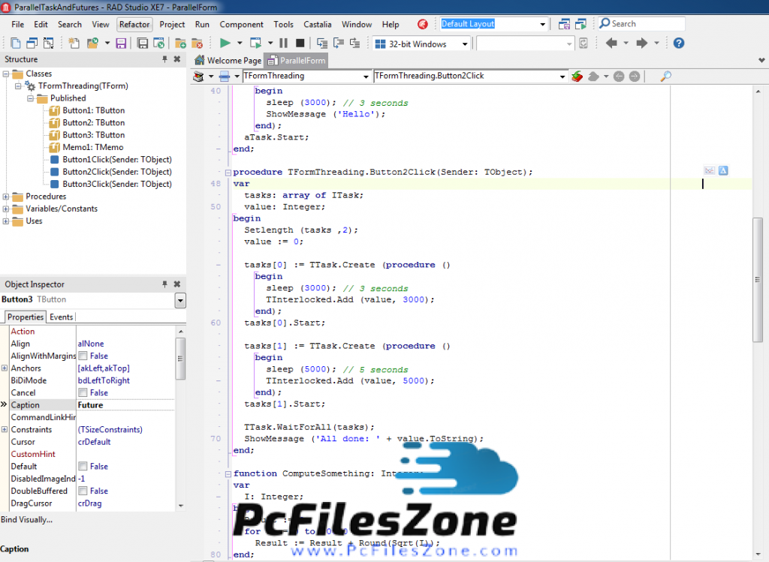The image size is (769, 562).
Task: Click the back navigation arrow in the toolbar
Action: click(611, 44)
